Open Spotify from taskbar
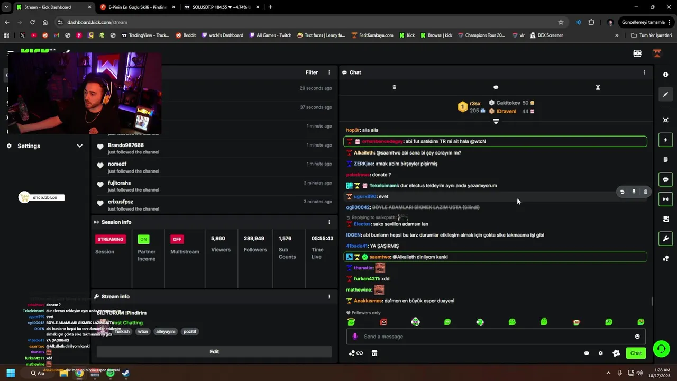This screenshot has height=381, width=677. (110, 373)
